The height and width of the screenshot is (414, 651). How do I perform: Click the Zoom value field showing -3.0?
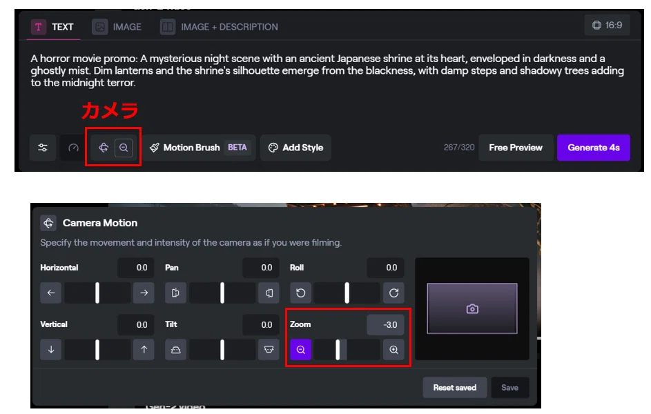(x=385, y=325)
